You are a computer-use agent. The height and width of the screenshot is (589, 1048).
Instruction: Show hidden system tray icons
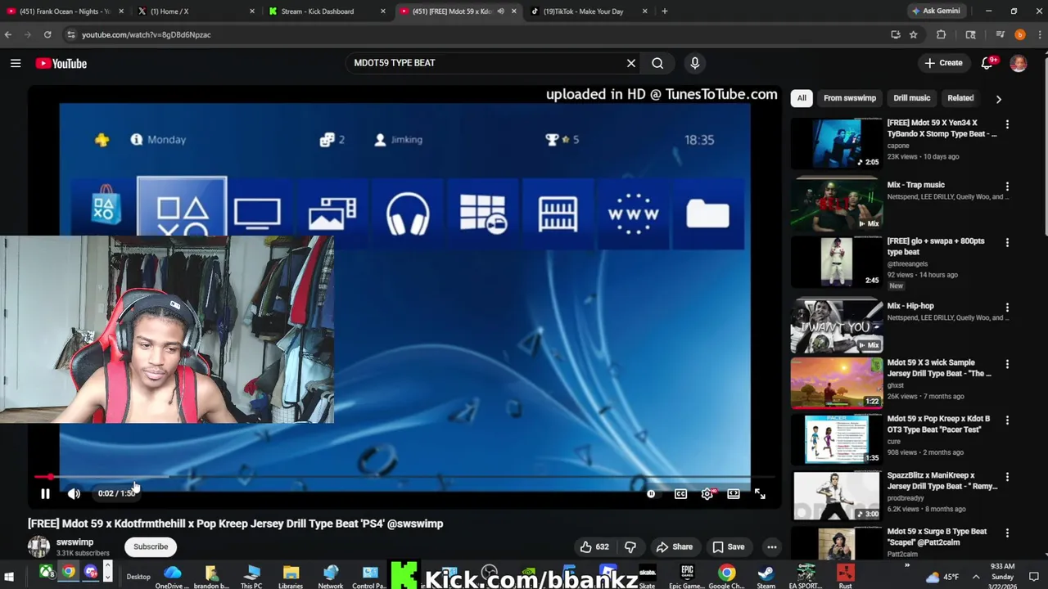[x=976, y=577]
